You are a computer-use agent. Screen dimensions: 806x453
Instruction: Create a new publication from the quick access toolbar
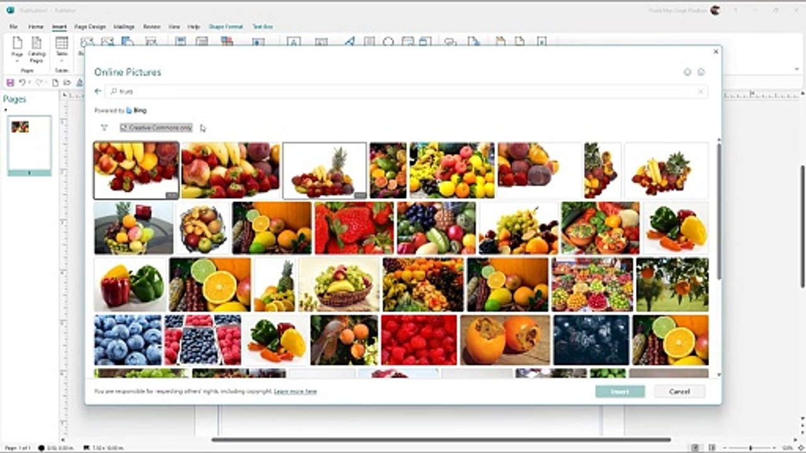tap(55, 82)
